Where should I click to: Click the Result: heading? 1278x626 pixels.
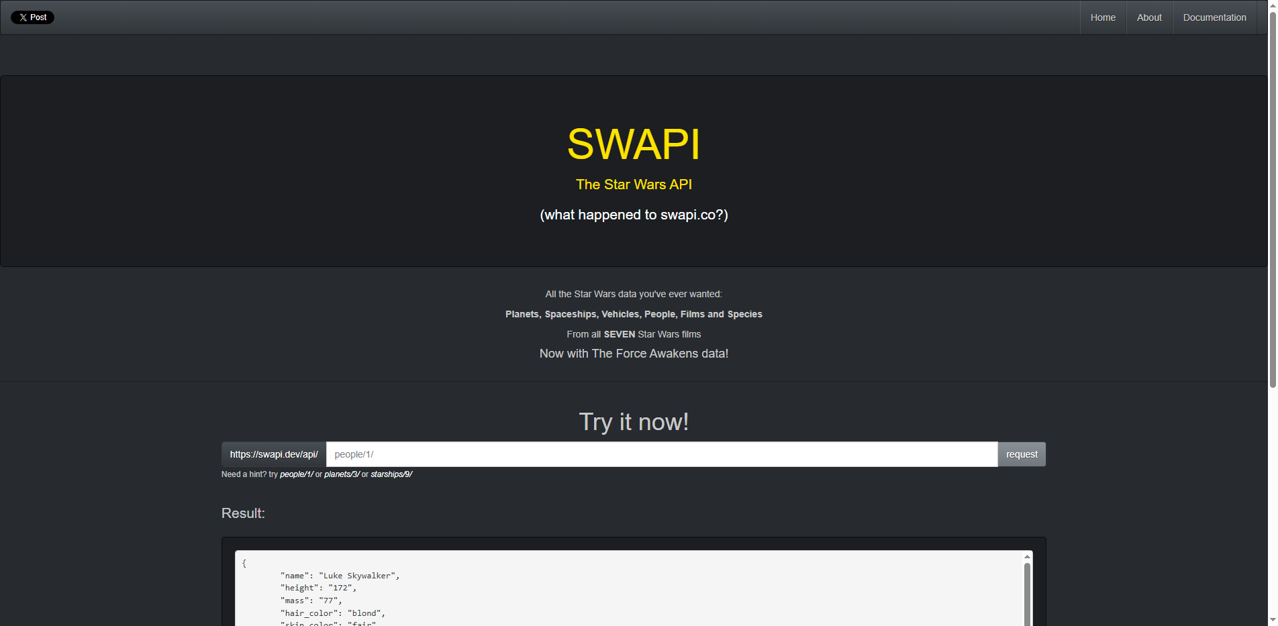(x=243, y=513)
